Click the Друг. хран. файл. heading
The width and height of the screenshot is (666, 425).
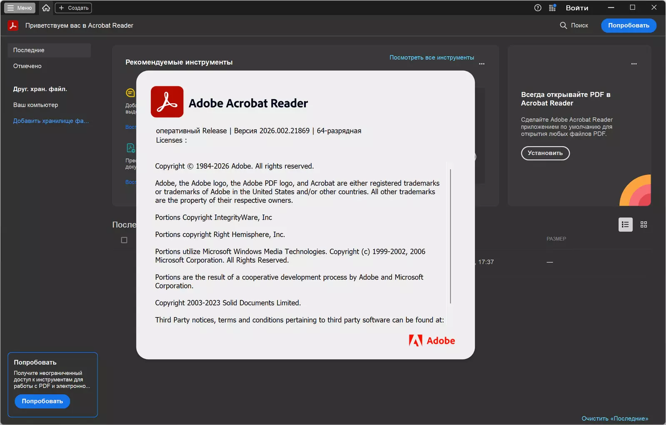40,89
